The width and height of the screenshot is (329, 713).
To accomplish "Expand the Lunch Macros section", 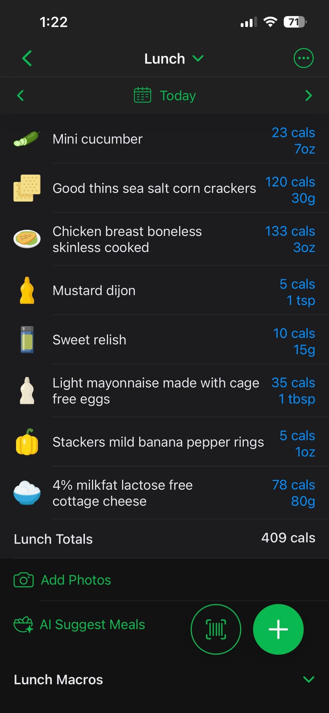I will pyautogui.click(x=308, y=679).
